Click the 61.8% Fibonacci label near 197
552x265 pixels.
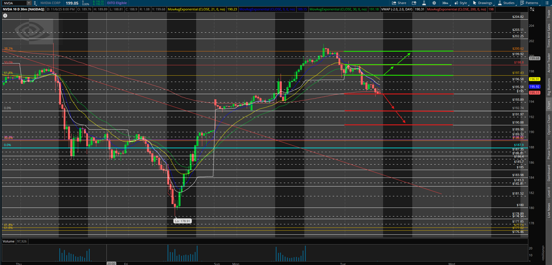coord(8,73)
